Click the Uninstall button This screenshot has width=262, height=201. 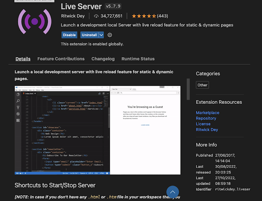(x=89, y=35)
